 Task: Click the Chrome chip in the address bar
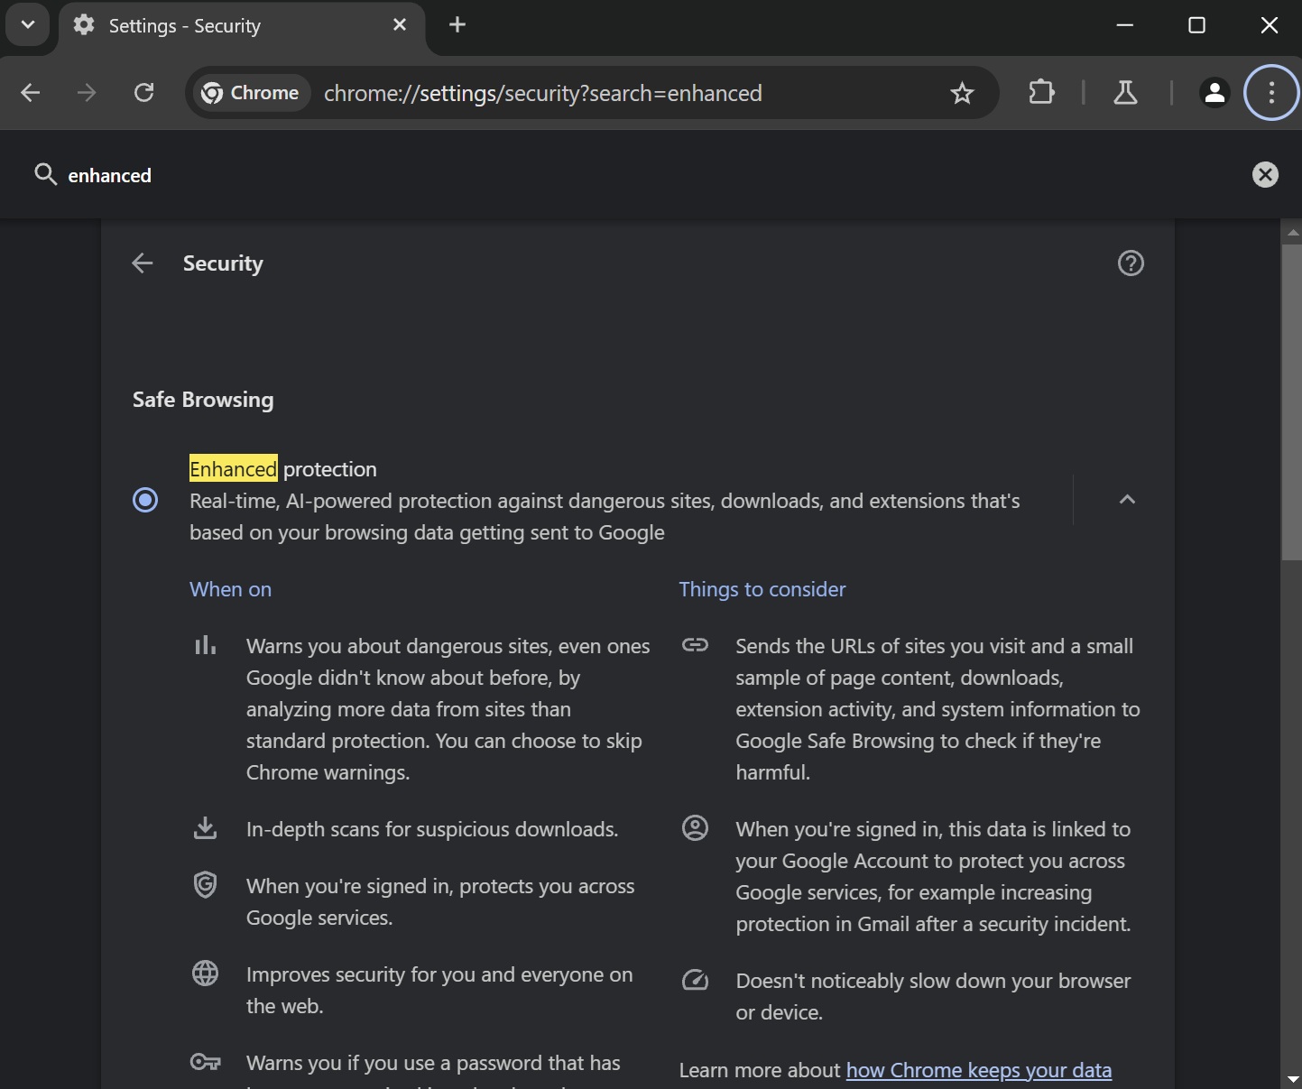coord(250,93)
